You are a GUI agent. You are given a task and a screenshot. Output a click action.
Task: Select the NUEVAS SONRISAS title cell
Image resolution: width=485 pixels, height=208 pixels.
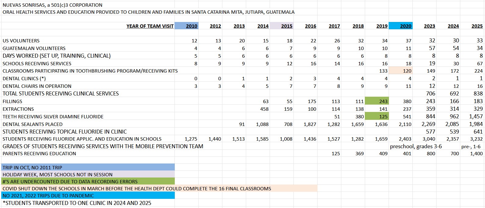(52, 5)
